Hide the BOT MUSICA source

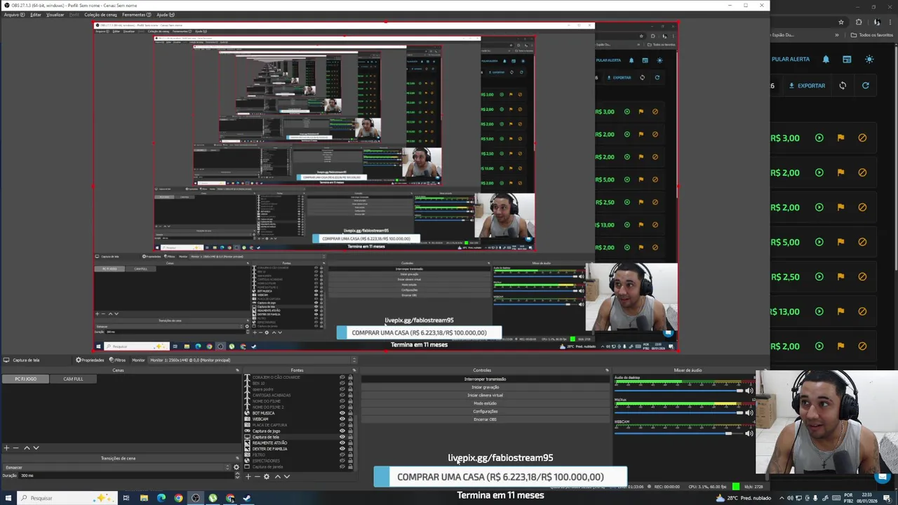click(342, 413)
